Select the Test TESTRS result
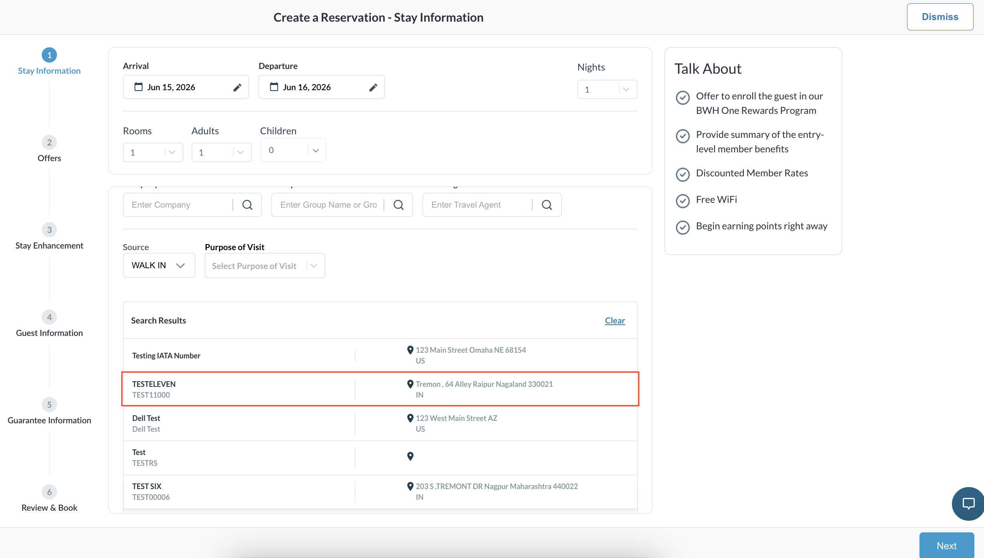Screen dimensions: 984x558 (x=380, y=457)
